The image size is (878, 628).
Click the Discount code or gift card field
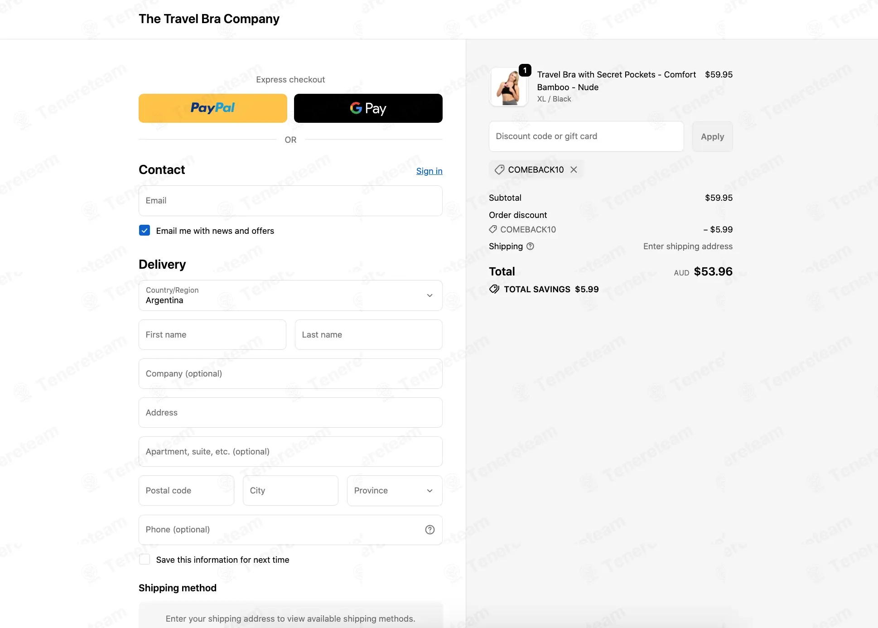(x=586, y=136)
